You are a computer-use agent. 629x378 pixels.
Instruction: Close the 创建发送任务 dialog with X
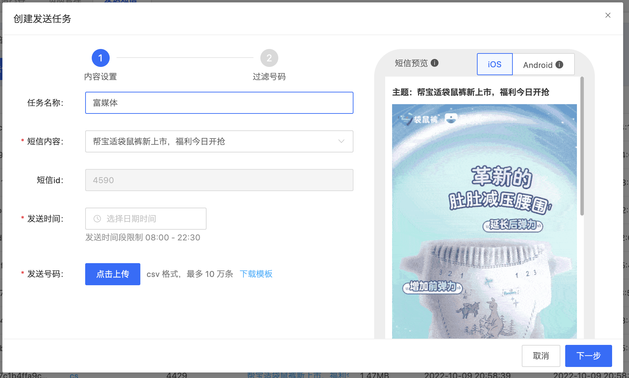[608, 15]
